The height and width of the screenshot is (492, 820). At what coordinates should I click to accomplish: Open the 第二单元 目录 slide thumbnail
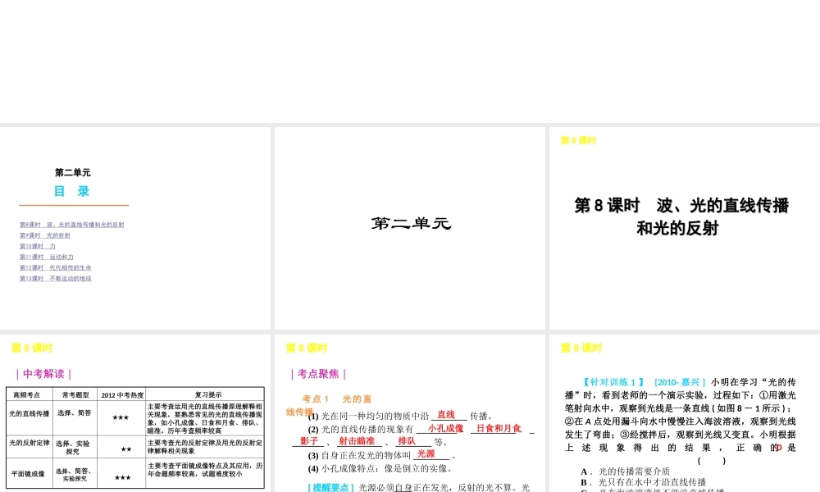coord(135,228)
